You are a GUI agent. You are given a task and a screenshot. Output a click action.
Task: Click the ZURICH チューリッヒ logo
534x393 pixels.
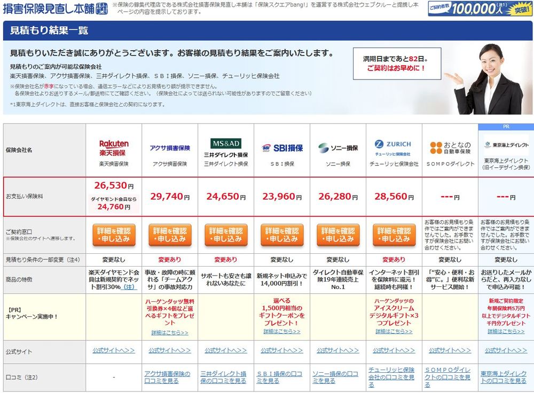[394, 148]
